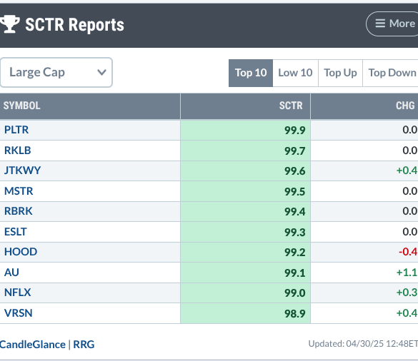Screen dimensions: 418x361
Task: Click HOOD's SCTR value 99.2
Action: pos(295,253)
